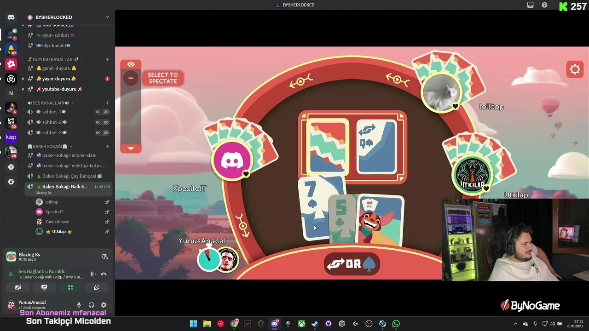Add channel to BAKER SOKAĞI category
The image size is (589, 331).
tap(107, 147)
